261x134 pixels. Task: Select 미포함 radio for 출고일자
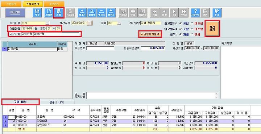(192, 24)
